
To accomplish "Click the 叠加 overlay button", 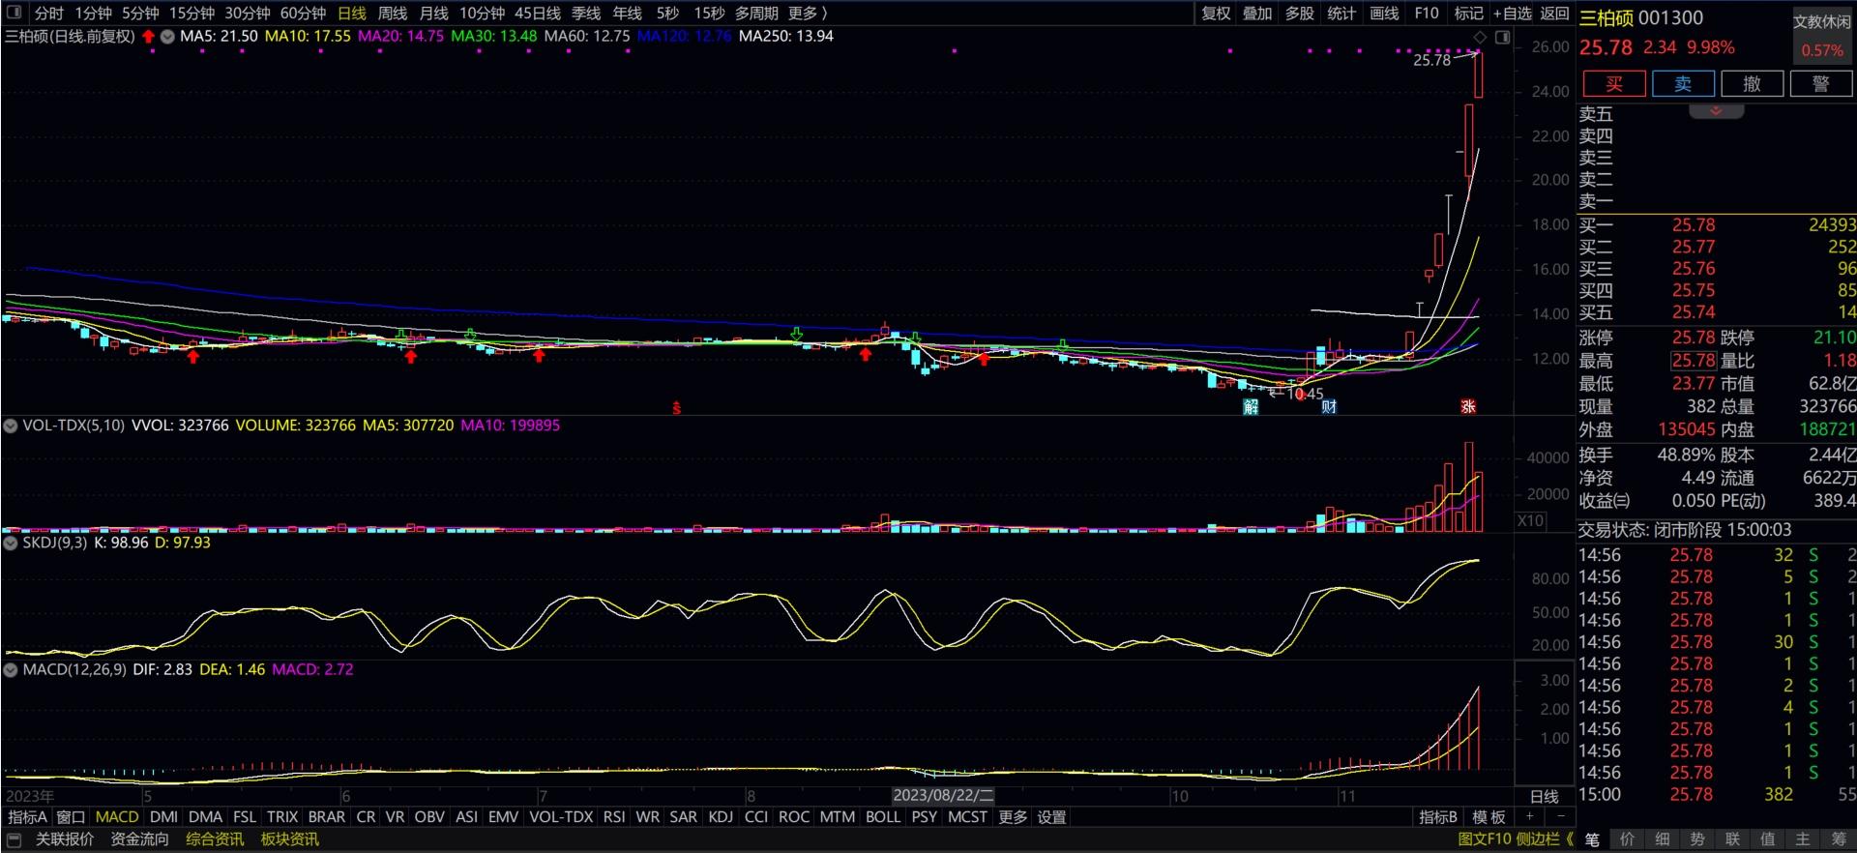I will 1257,14.
